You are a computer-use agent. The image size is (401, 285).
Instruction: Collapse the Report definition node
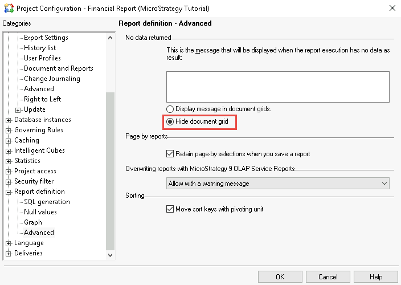click(8, 192)
